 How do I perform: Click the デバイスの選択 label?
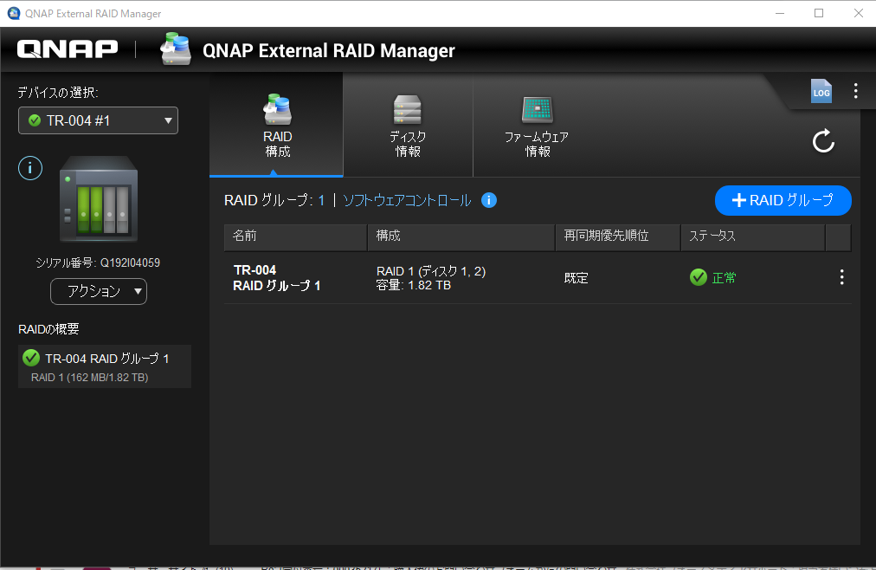(x=58, y=92)
